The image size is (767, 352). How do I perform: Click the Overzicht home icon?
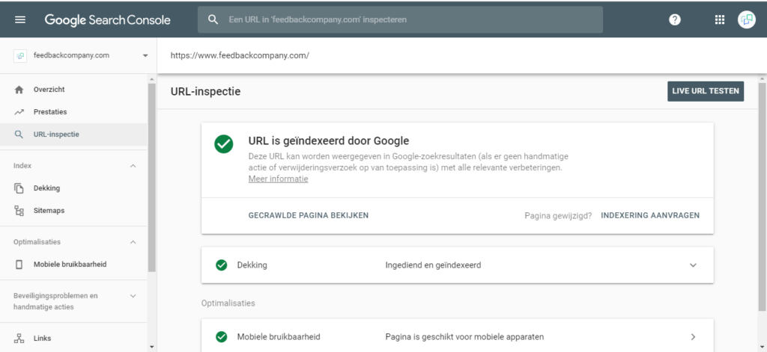(x=19, y=90)
